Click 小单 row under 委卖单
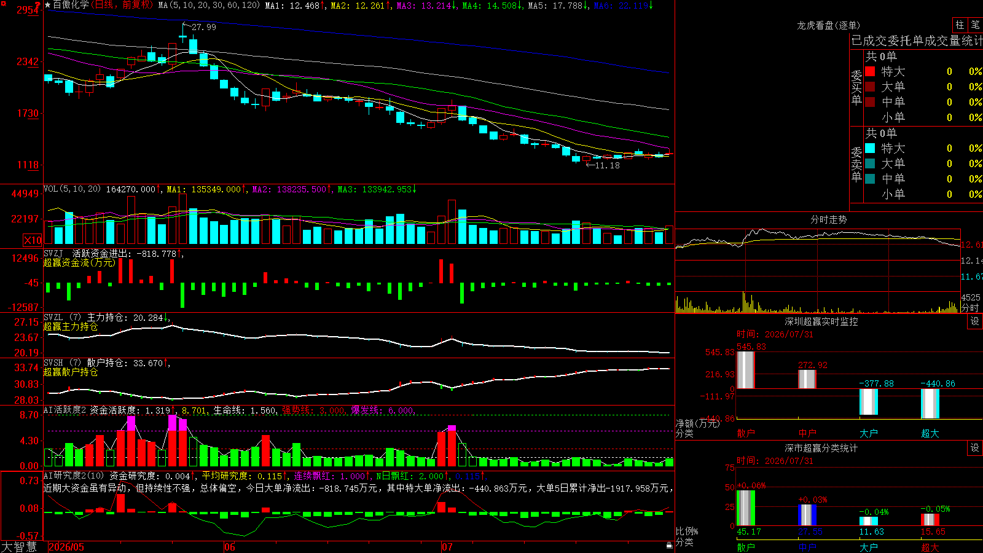Viewport: 983px width, 553px height. click(924, 194)
